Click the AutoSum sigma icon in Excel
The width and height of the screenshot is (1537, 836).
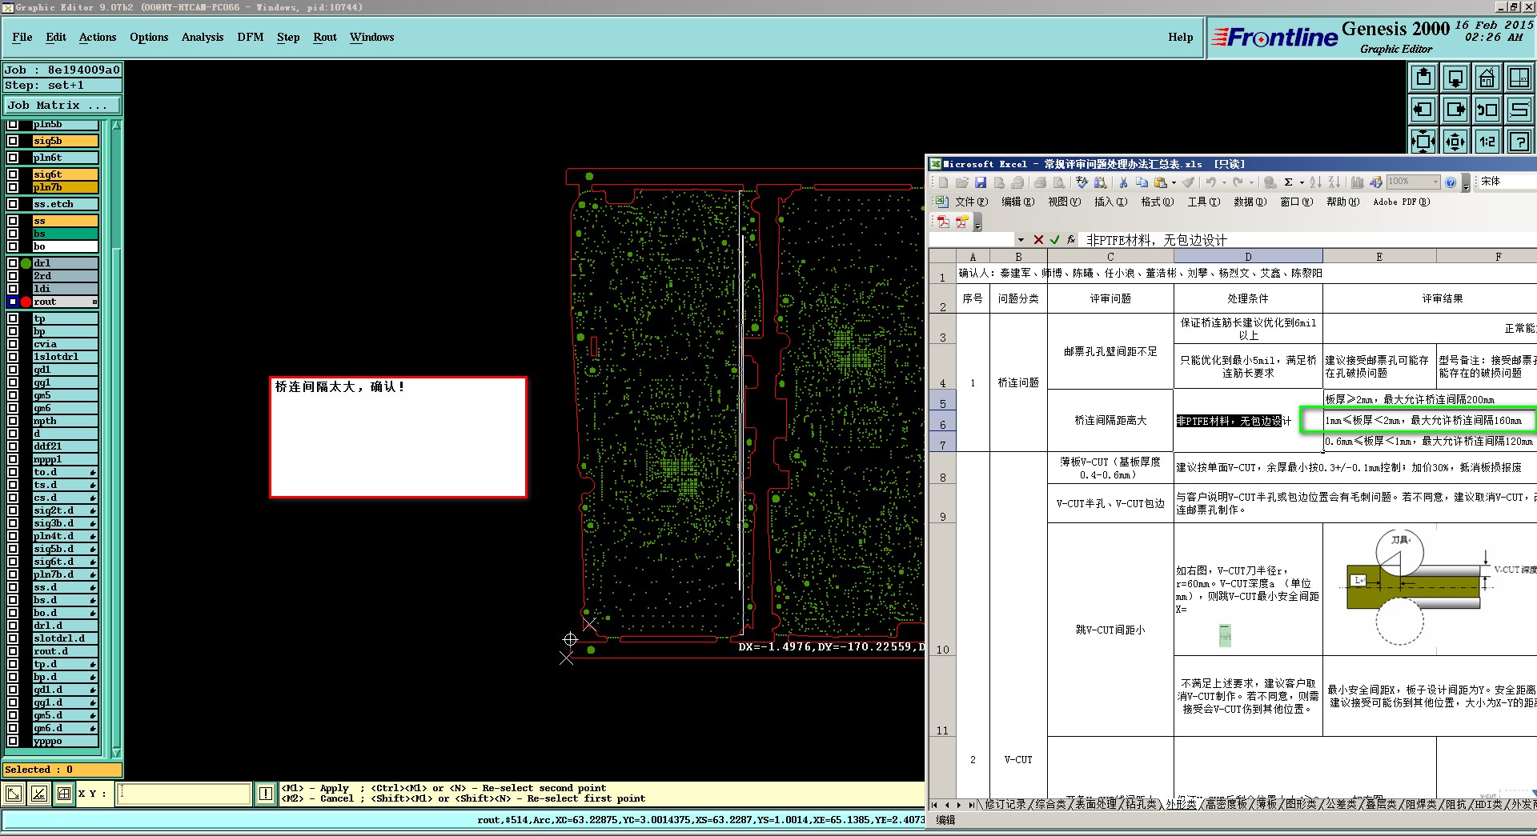pyautogui.click(x=1289, y=182)
